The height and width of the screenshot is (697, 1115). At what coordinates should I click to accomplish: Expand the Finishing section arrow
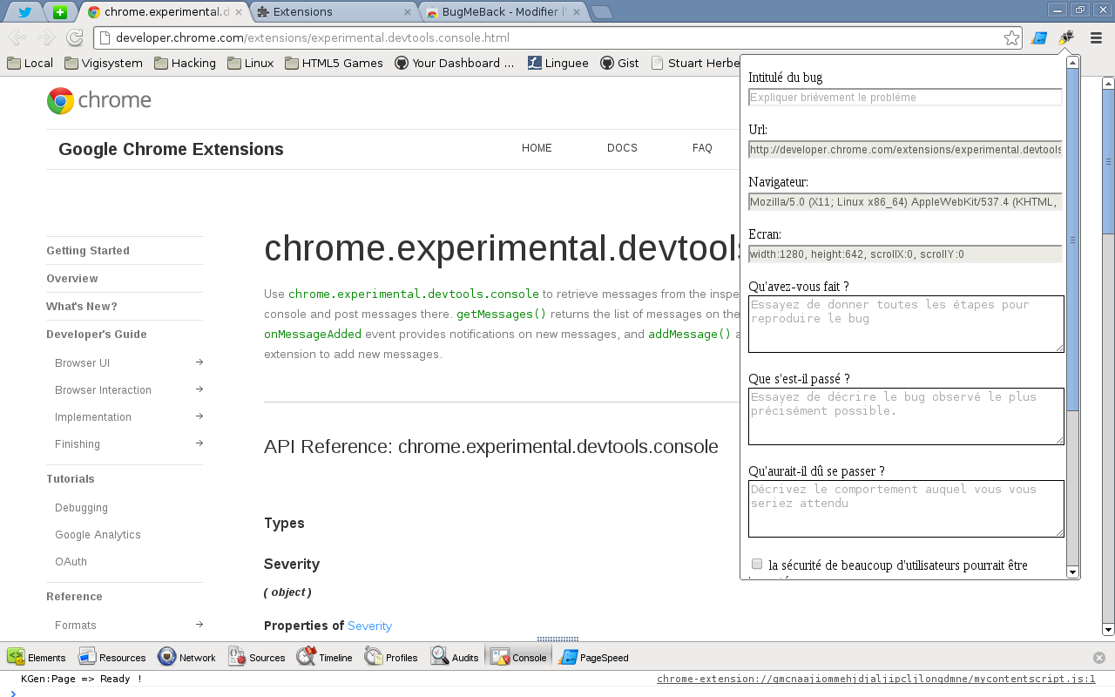(199, 443)
